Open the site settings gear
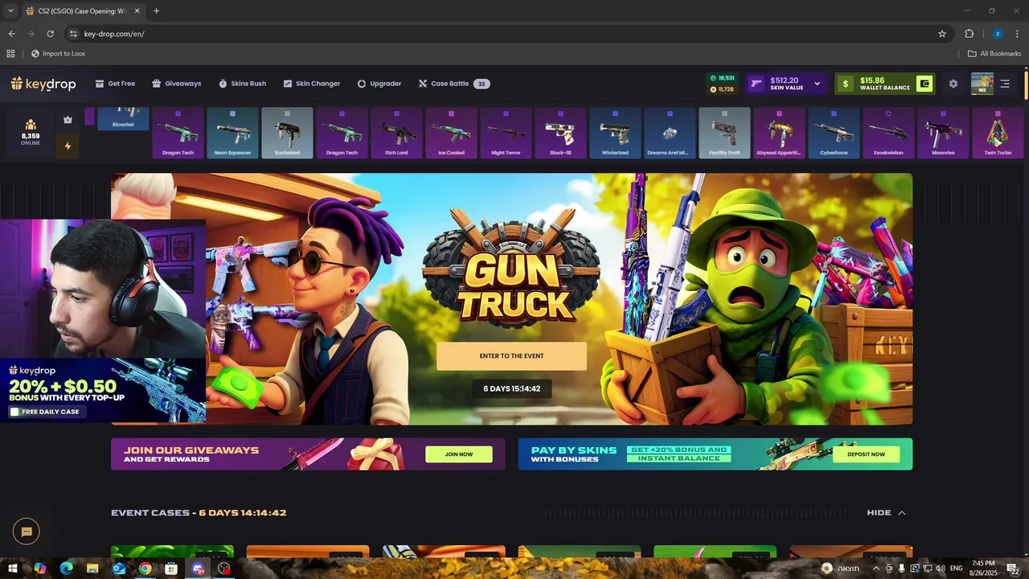Screen dimensions: 1029x579 953,84
